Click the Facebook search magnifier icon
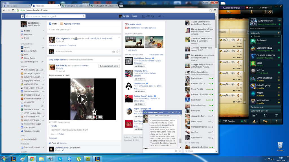289x162 pixels. [84, 16]
